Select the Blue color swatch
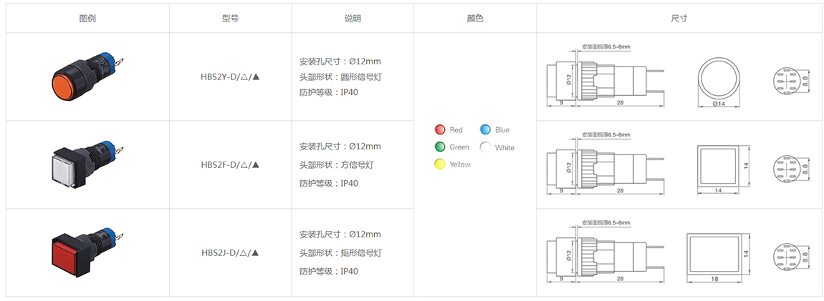 [x=486, y=130]
